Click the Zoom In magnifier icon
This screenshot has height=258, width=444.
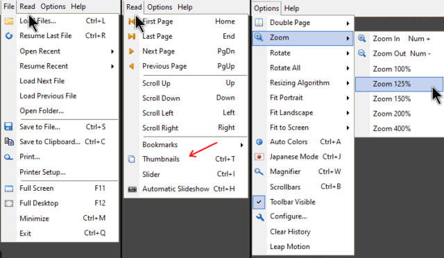[362, 39]
